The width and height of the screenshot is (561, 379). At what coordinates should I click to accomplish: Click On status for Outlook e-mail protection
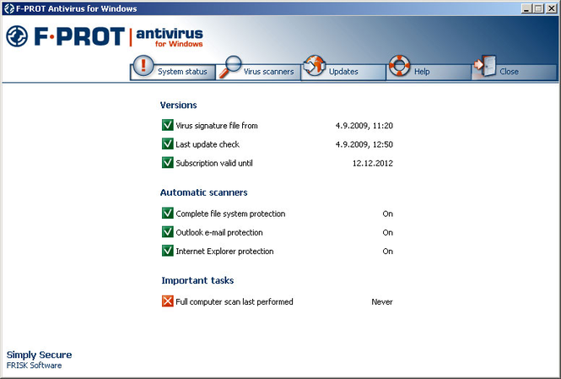pos(388,233)
